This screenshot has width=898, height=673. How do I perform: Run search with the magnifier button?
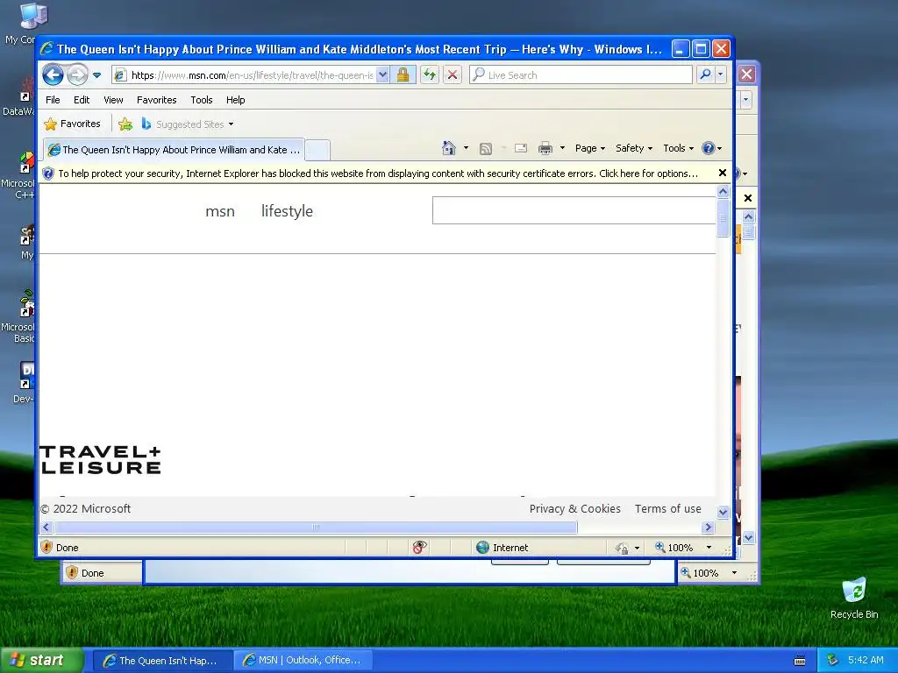pyautogui.click(x=706, y=74)
